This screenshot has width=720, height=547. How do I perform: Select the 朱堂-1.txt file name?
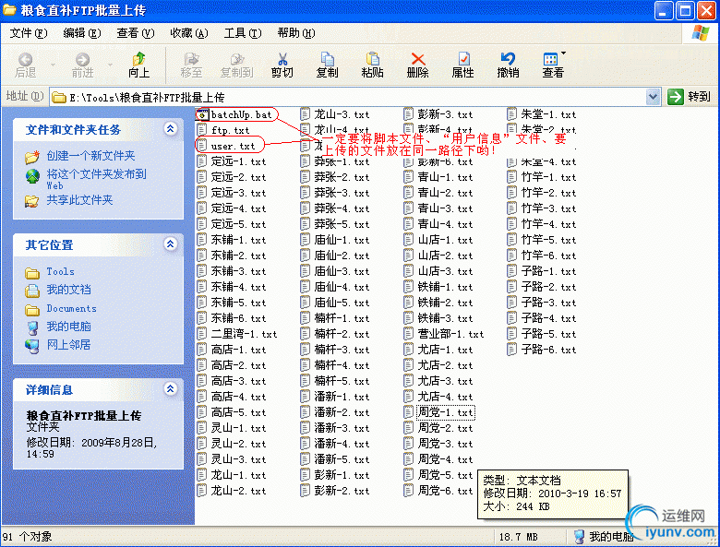[548, 114]
